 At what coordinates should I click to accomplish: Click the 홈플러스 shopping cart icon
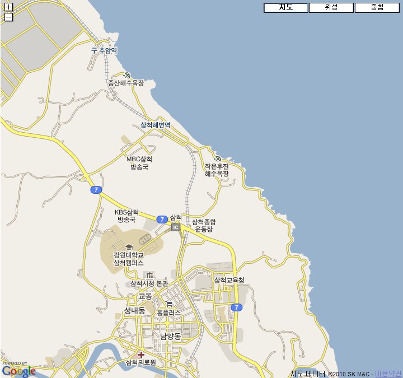[x=169, y=304]
